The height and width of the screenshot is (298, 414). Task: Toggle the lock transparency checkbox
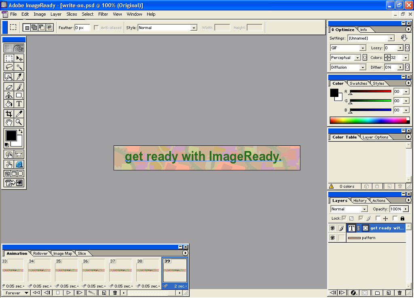pyautogui.click(x=344, y=218)
